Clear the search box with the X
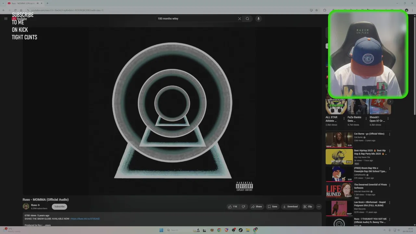 tap(240, 19)
